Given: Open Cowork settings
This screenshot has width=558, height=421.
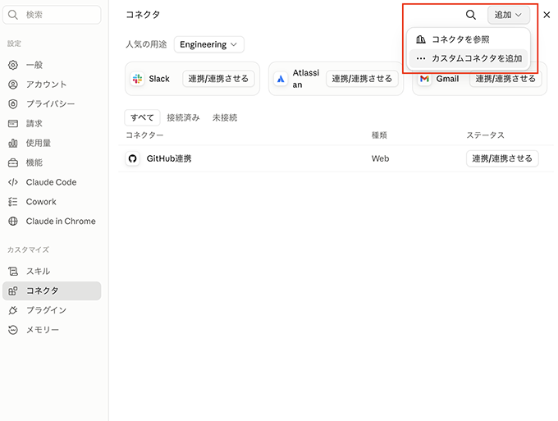Looking at the screenshot, I should pyautogui.click(x=52, y=202).
